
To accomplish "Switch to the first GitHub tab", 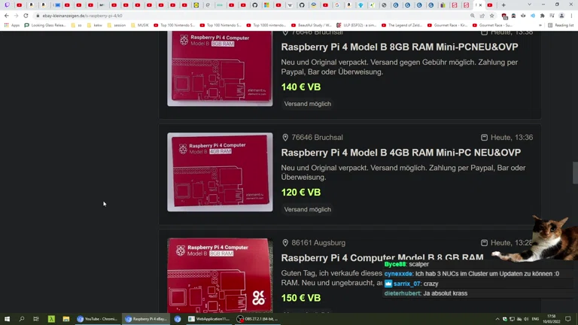I will tap(254, 5).
